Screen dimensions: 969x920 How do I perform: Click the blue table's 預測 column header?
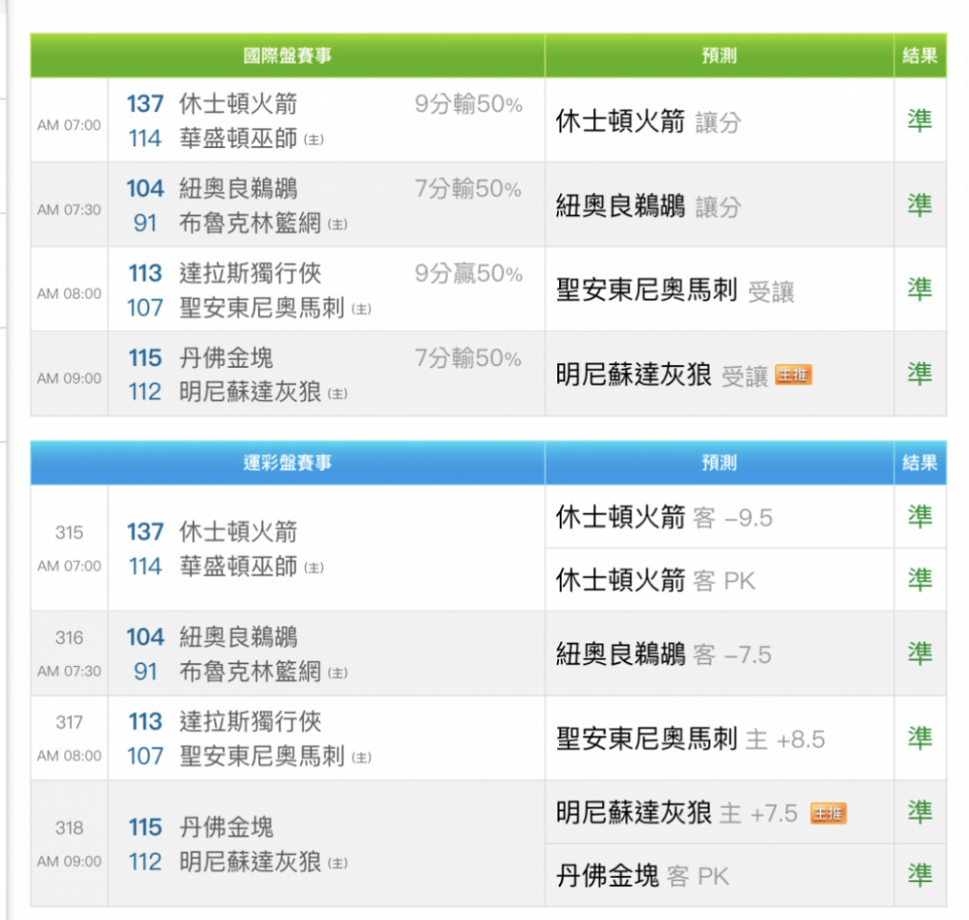click(x=719, y=463)
